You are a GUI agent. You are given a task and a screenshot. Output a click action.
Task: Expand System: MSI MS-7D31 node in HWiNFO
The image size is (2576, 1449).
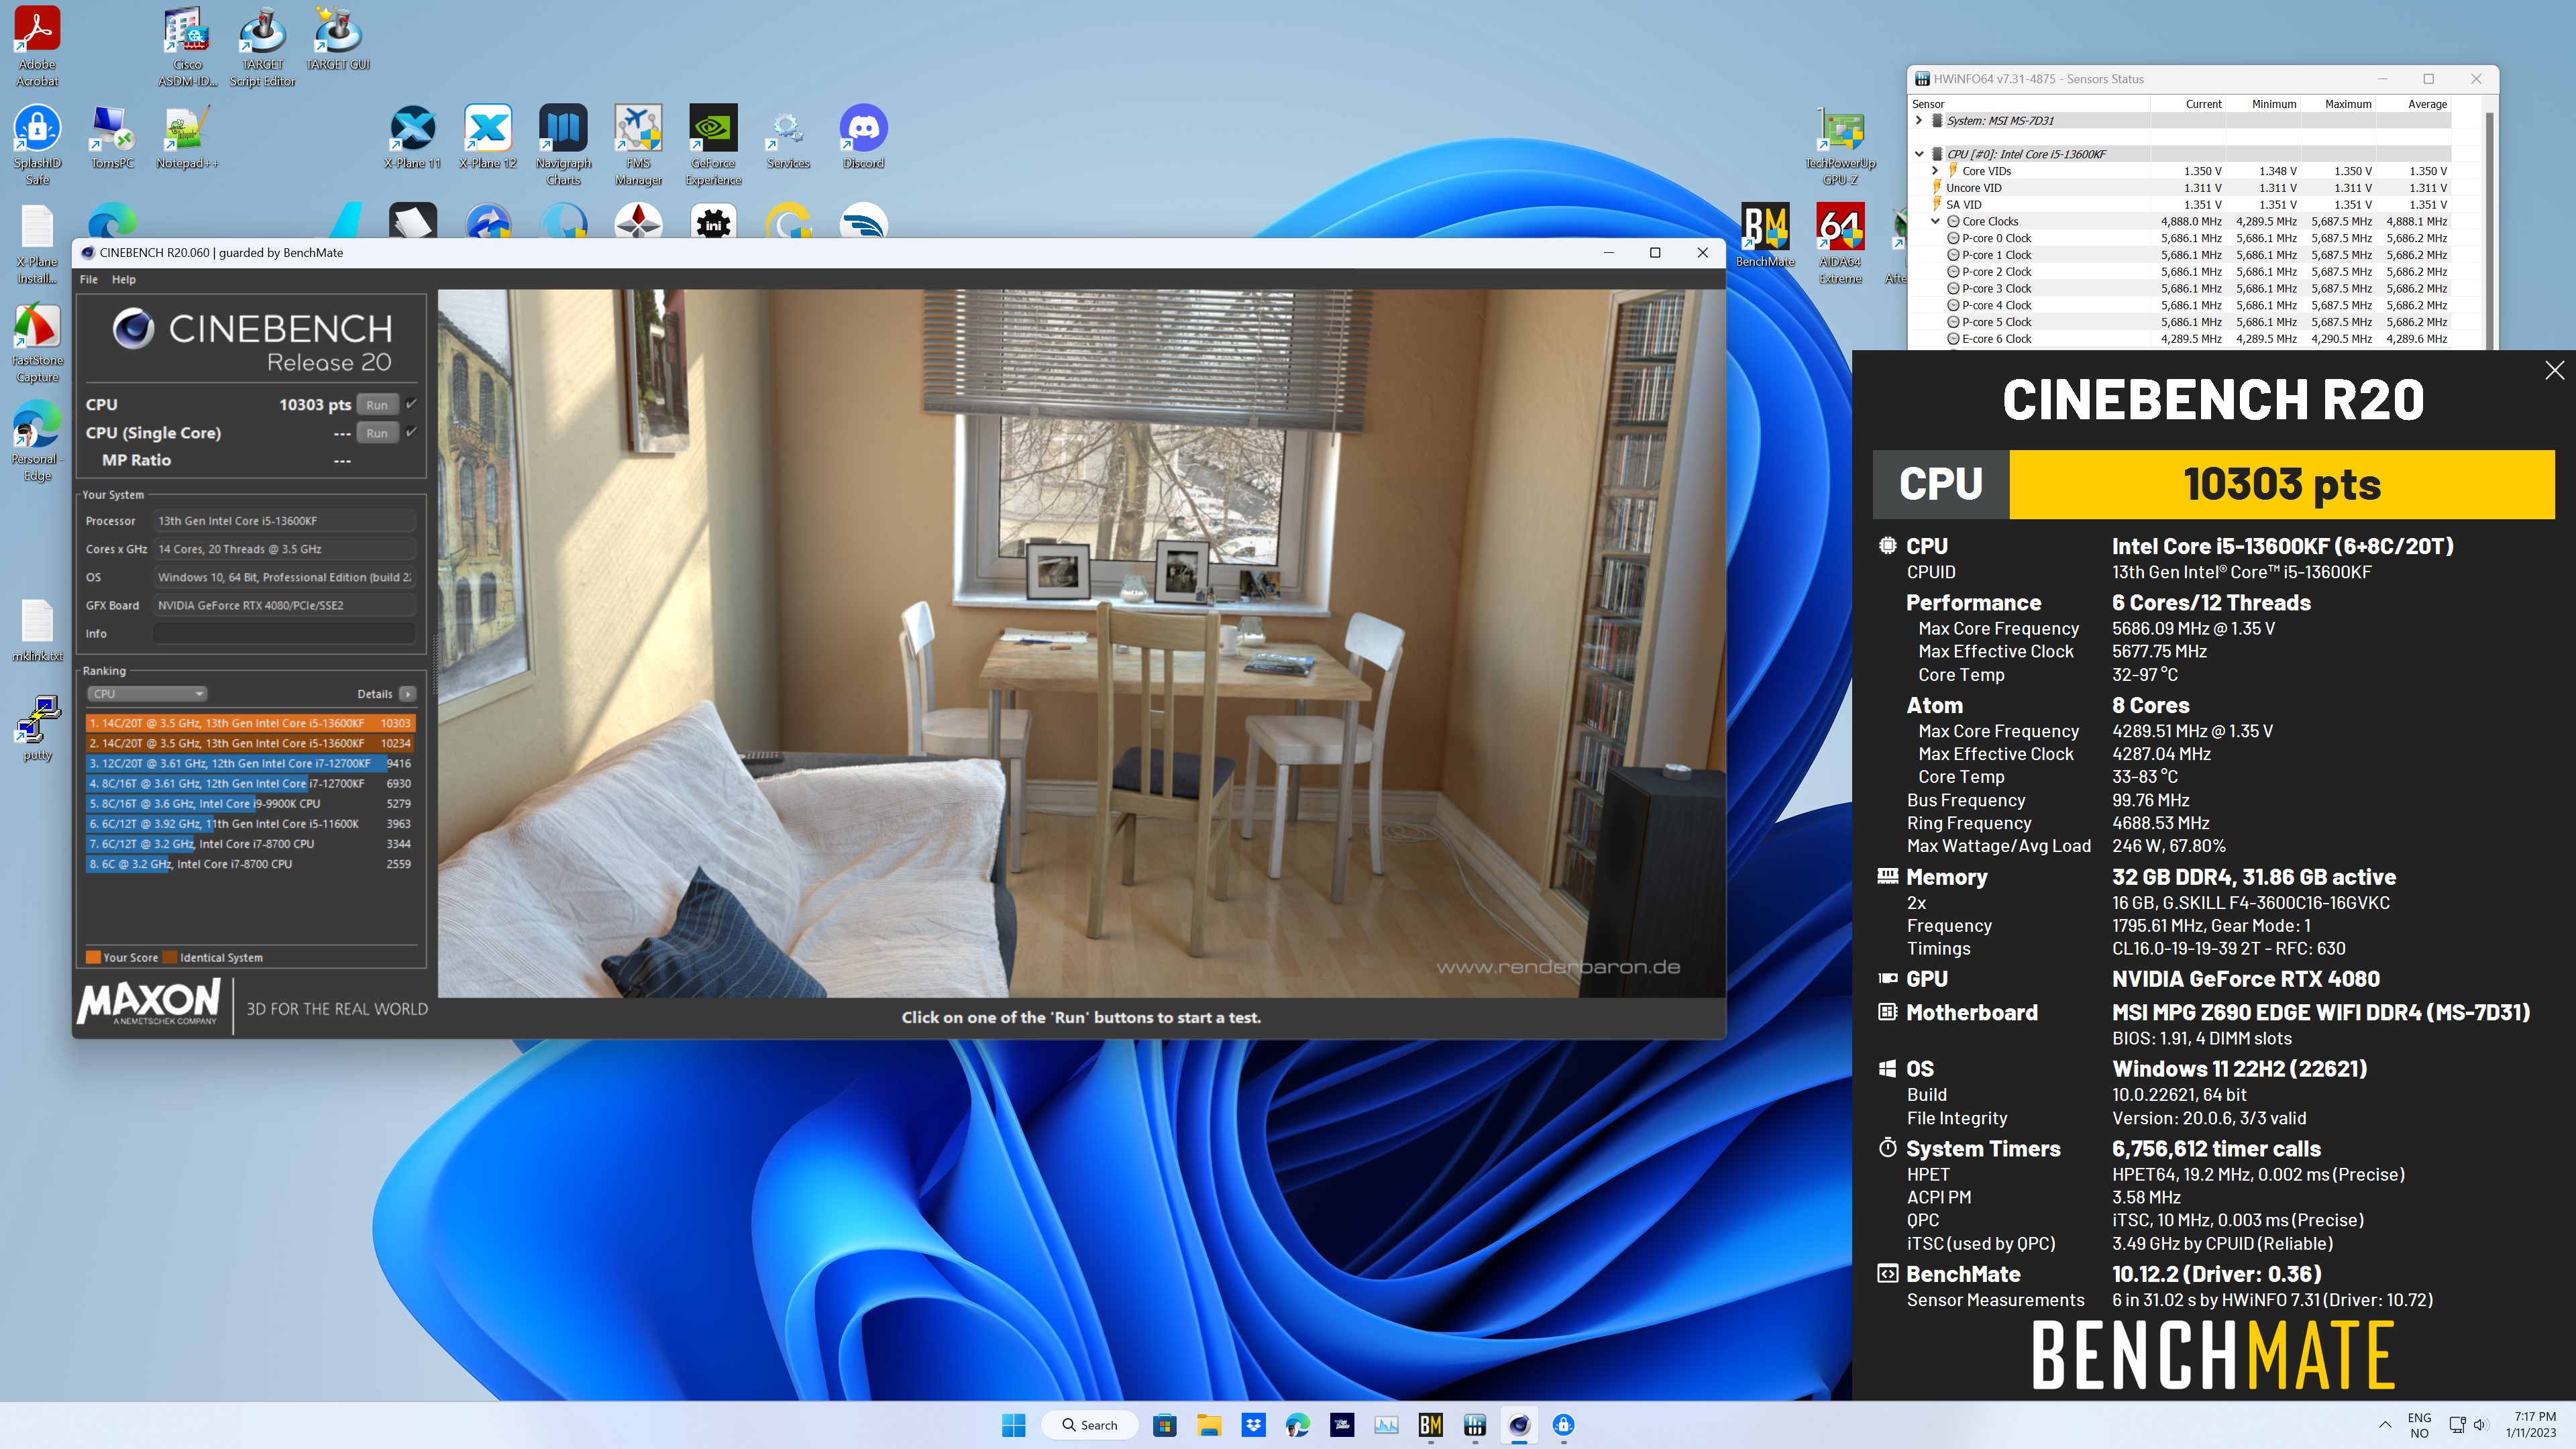(1918, 120)
